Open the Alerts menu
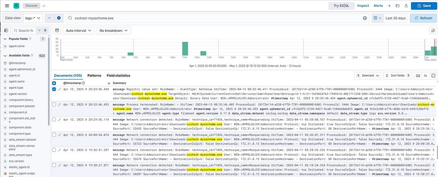The width and height of the screenshot is (438, 177). [x=378, y=6]
